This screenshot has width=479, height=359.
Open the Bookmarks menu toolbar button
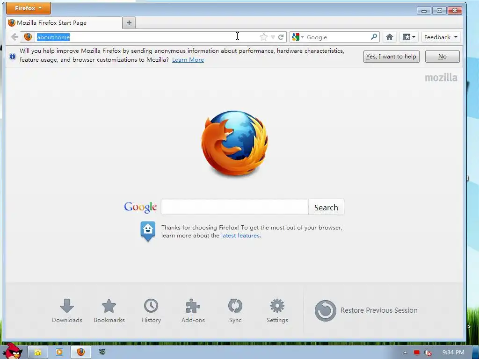(x=409, y=37)
